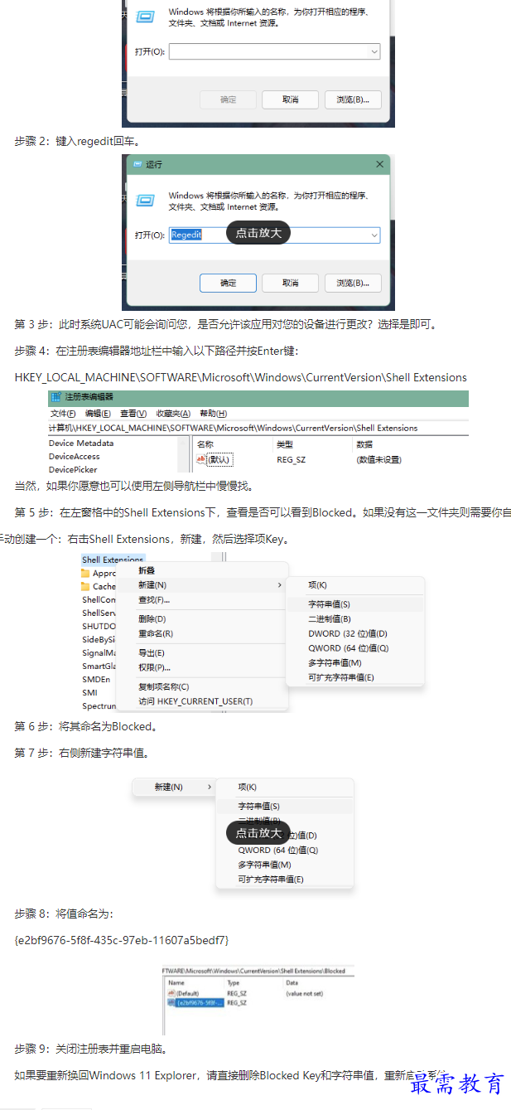The height and width of the screenshot is (1110, 511).
Task: Click the 名称 column header
Action: pos(205,444)
